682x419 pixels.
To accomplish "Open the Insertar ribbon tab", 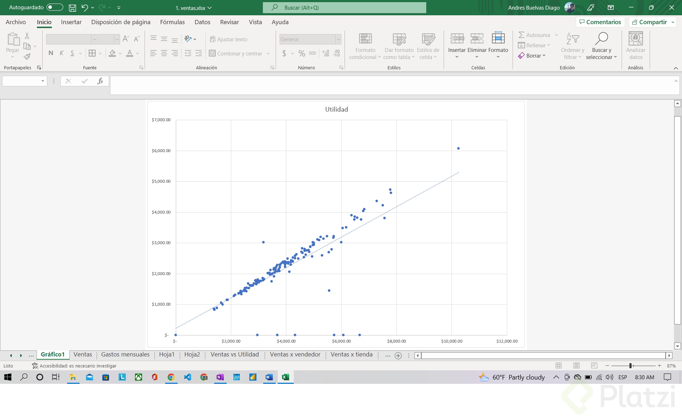I will click(71, 22).
